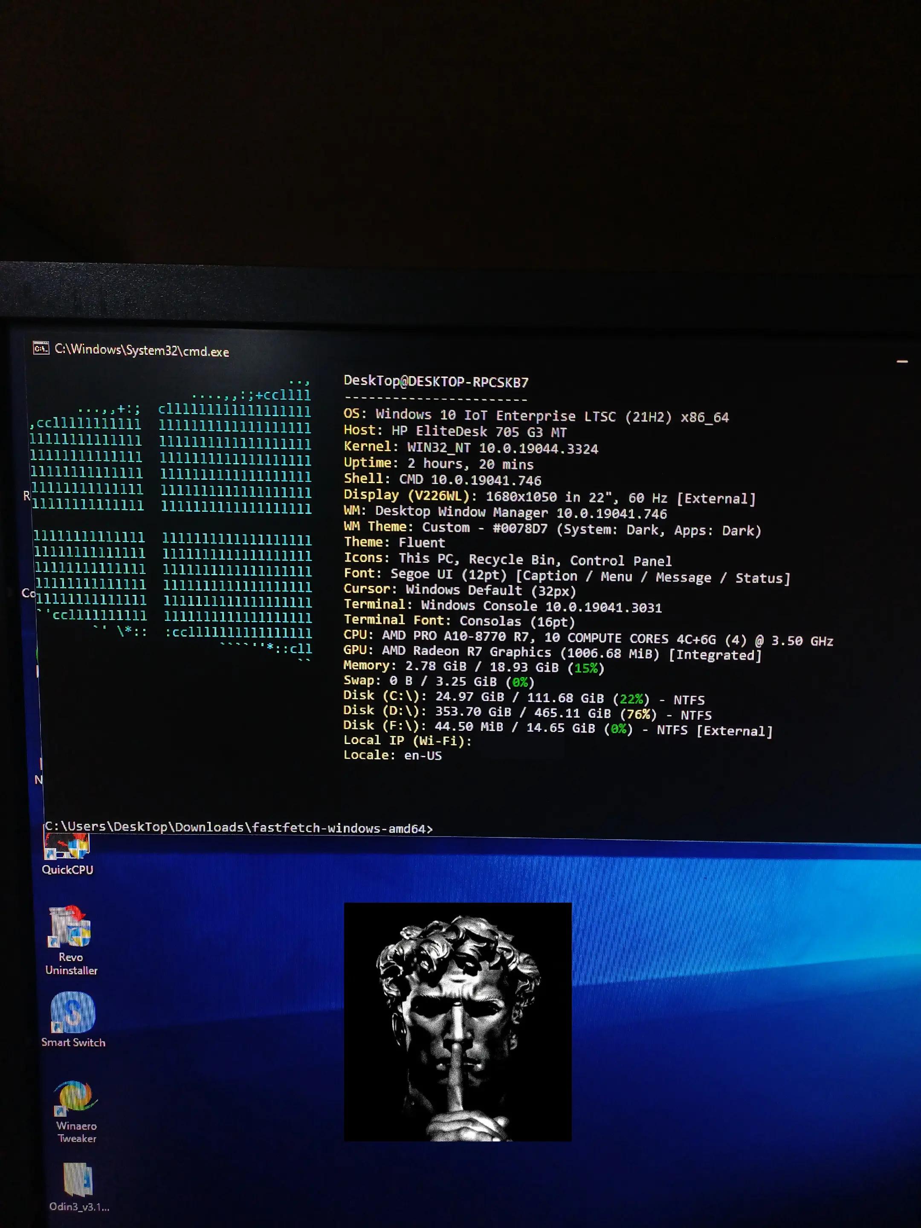Click the Font Segoe UI (12pt) line
Image resolution: width=921 pixels, height=1228 pixels.
coord(567,576)
